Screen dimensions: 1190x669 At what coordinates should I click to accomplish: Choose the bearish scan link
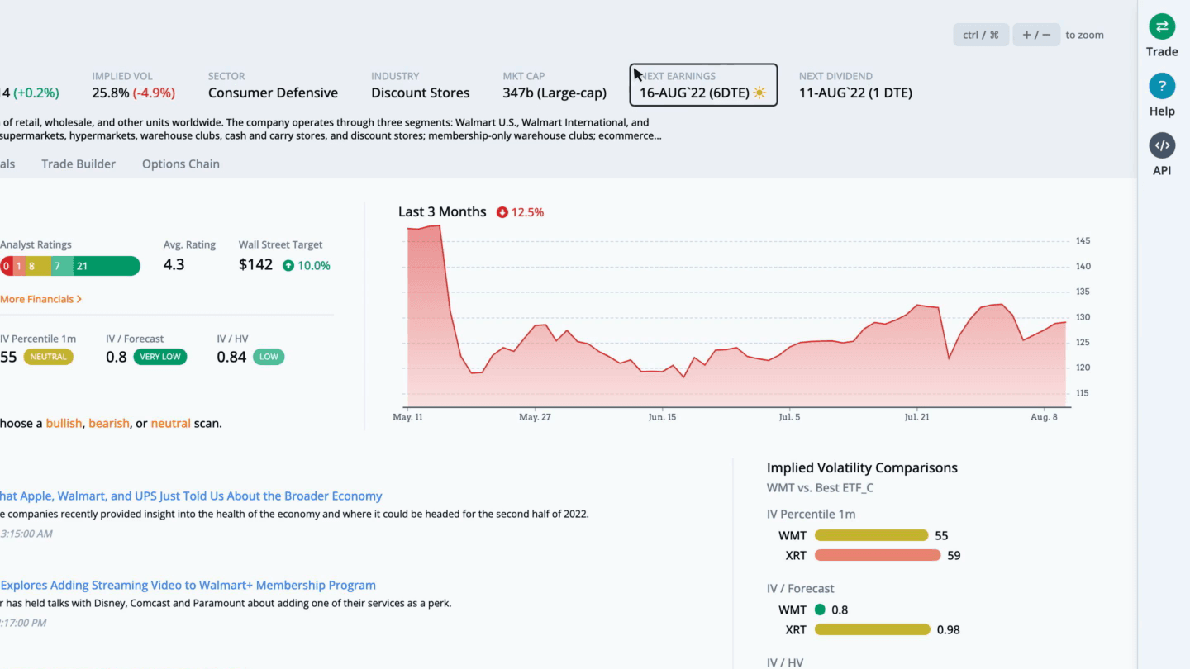point(109,423)
